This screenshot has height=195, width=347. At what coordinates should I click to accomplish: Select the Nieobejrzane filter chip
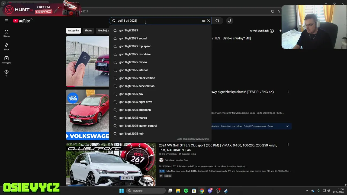103,31
